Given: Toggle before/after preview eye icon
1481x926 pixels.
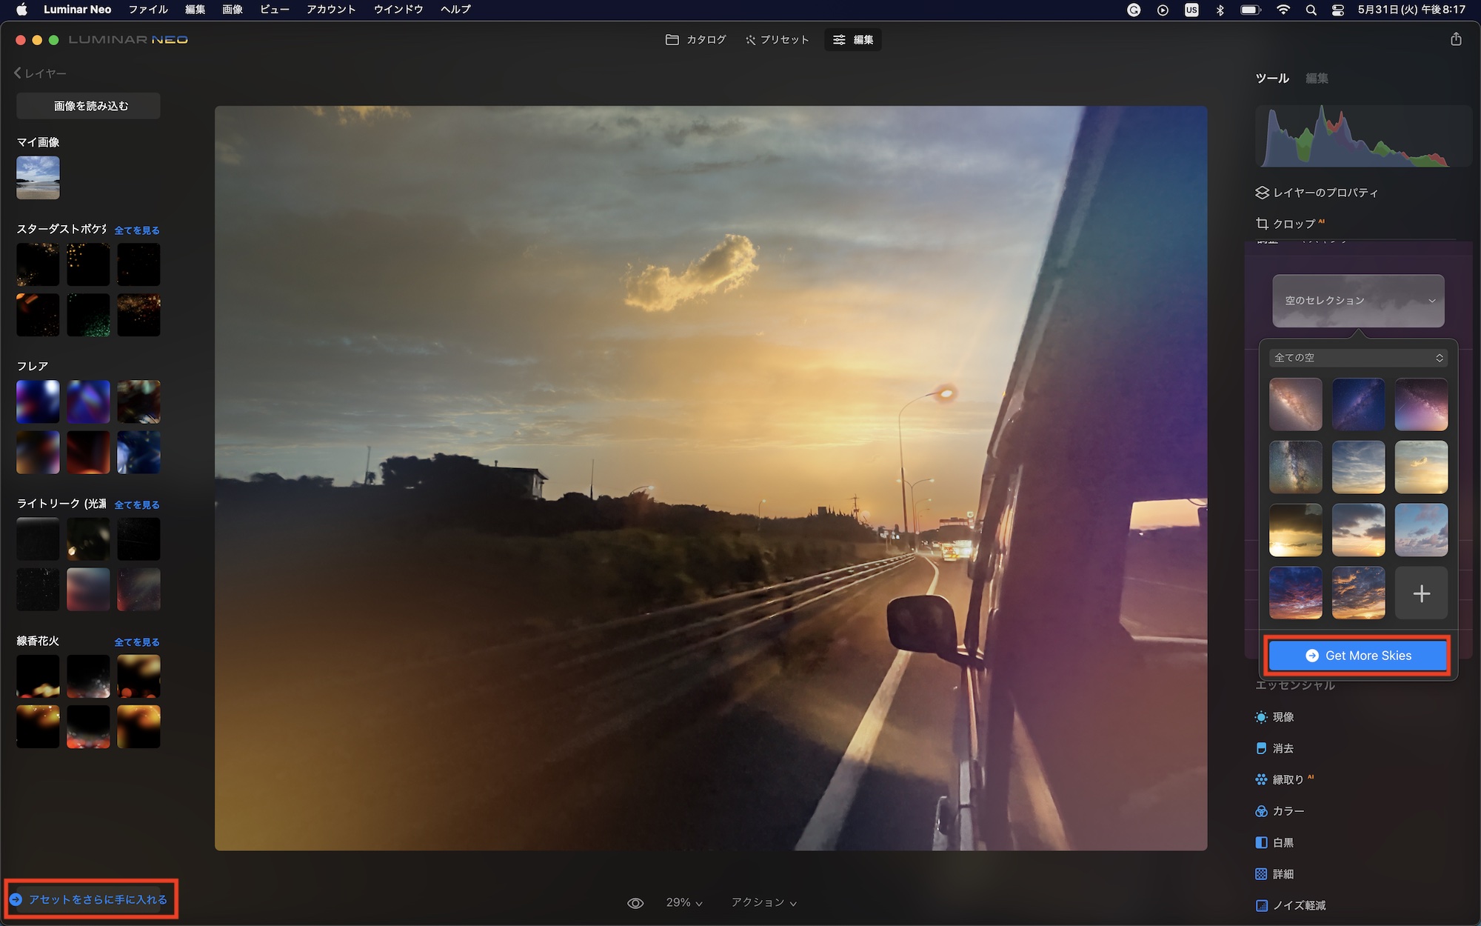Looking at the screenshot, I should (x=635, y=903).
